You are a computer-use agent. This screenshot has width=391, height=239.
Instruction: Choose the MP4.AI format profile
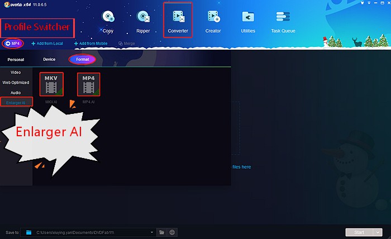(88, 84)
